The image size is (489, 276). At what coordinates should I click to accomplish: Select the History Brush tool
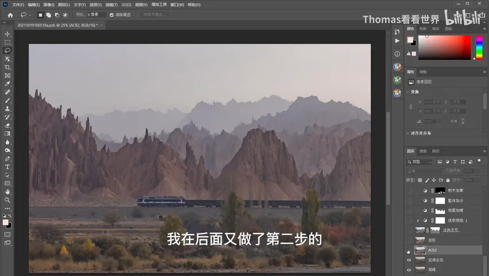point(7,117)
